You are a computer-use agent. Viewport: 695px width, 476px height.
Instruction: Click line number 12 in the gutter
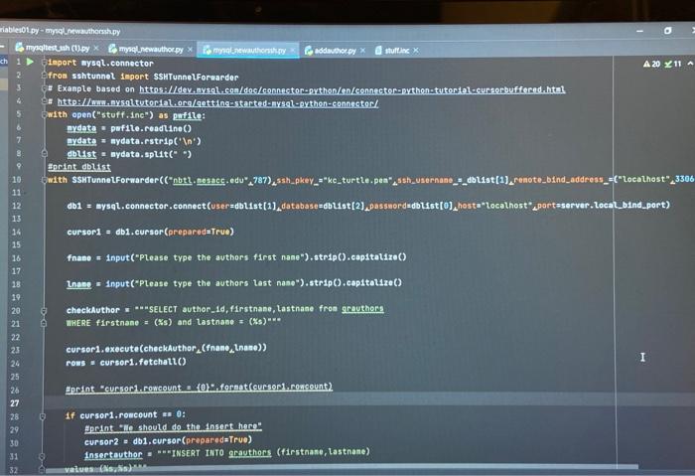pyautogui.click(x=17, y=206)
